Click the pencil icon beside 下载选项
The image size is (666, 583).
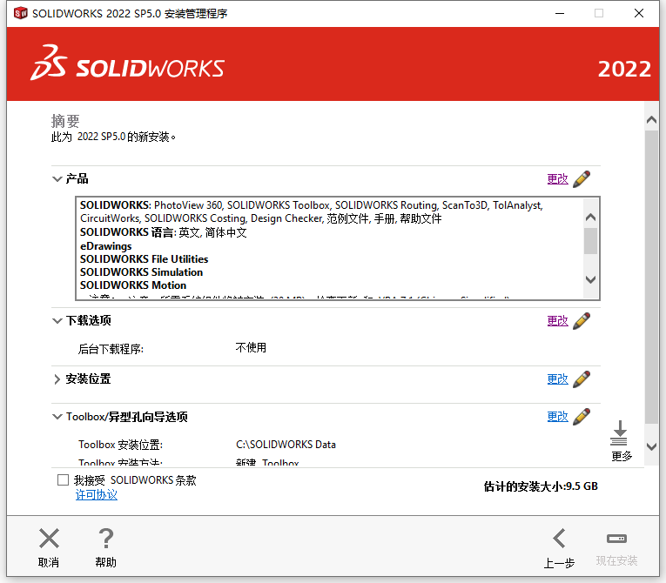582,320
